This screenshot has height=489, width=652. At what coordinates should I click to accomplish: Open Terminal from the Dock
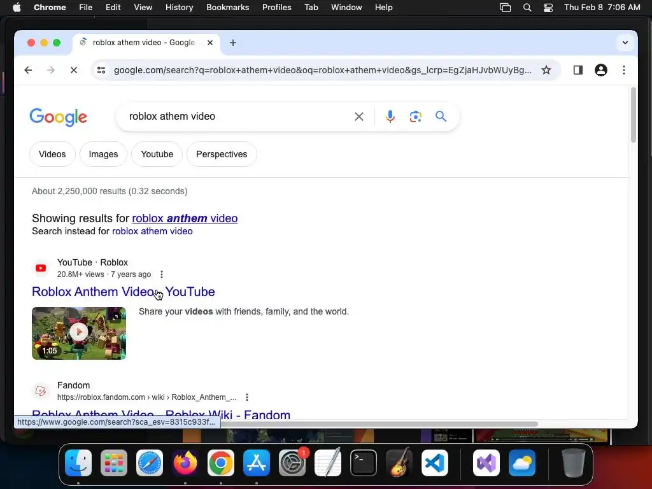coord(364,463)
